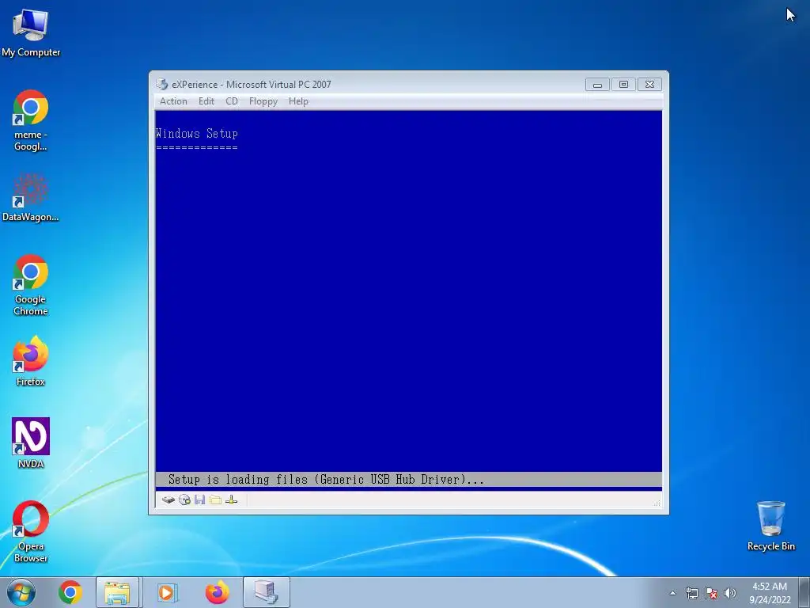
Task: Click the Show Desktop strip beside the clock
Action: click(804, 592)
